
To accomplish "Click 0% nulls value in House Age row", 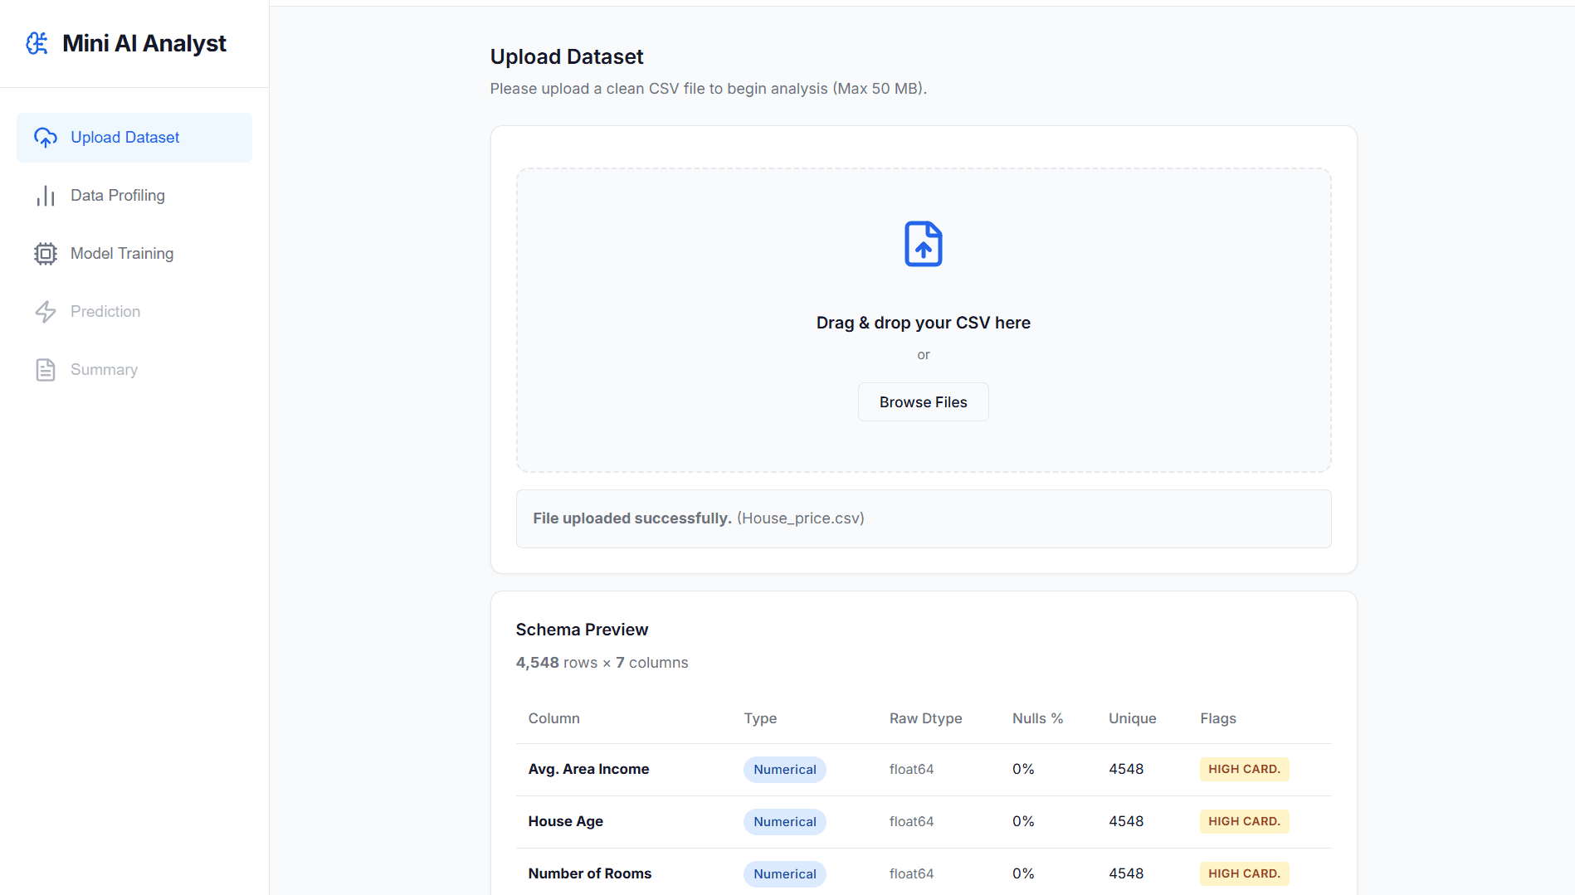I will point(1023,821).
